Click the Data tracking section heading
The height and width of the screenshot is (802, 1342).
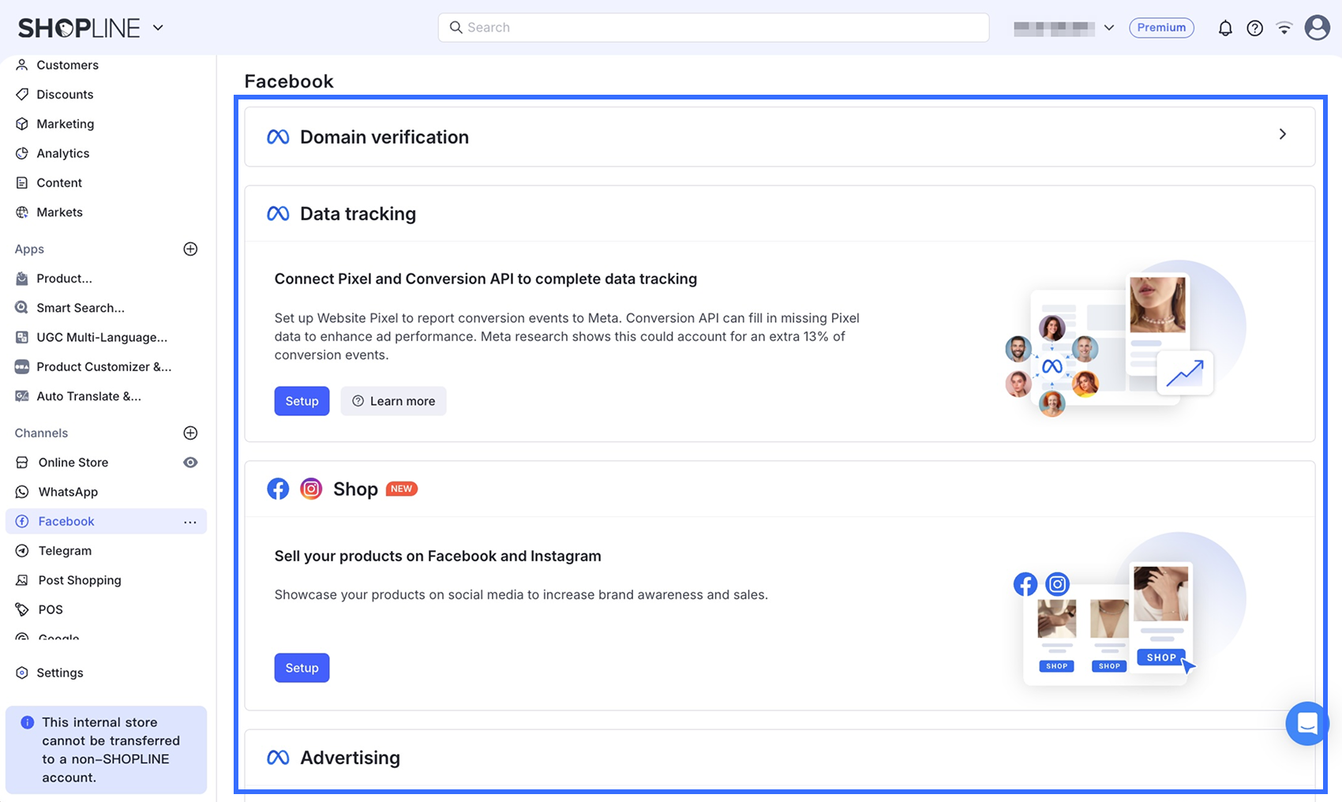[358, 214]
